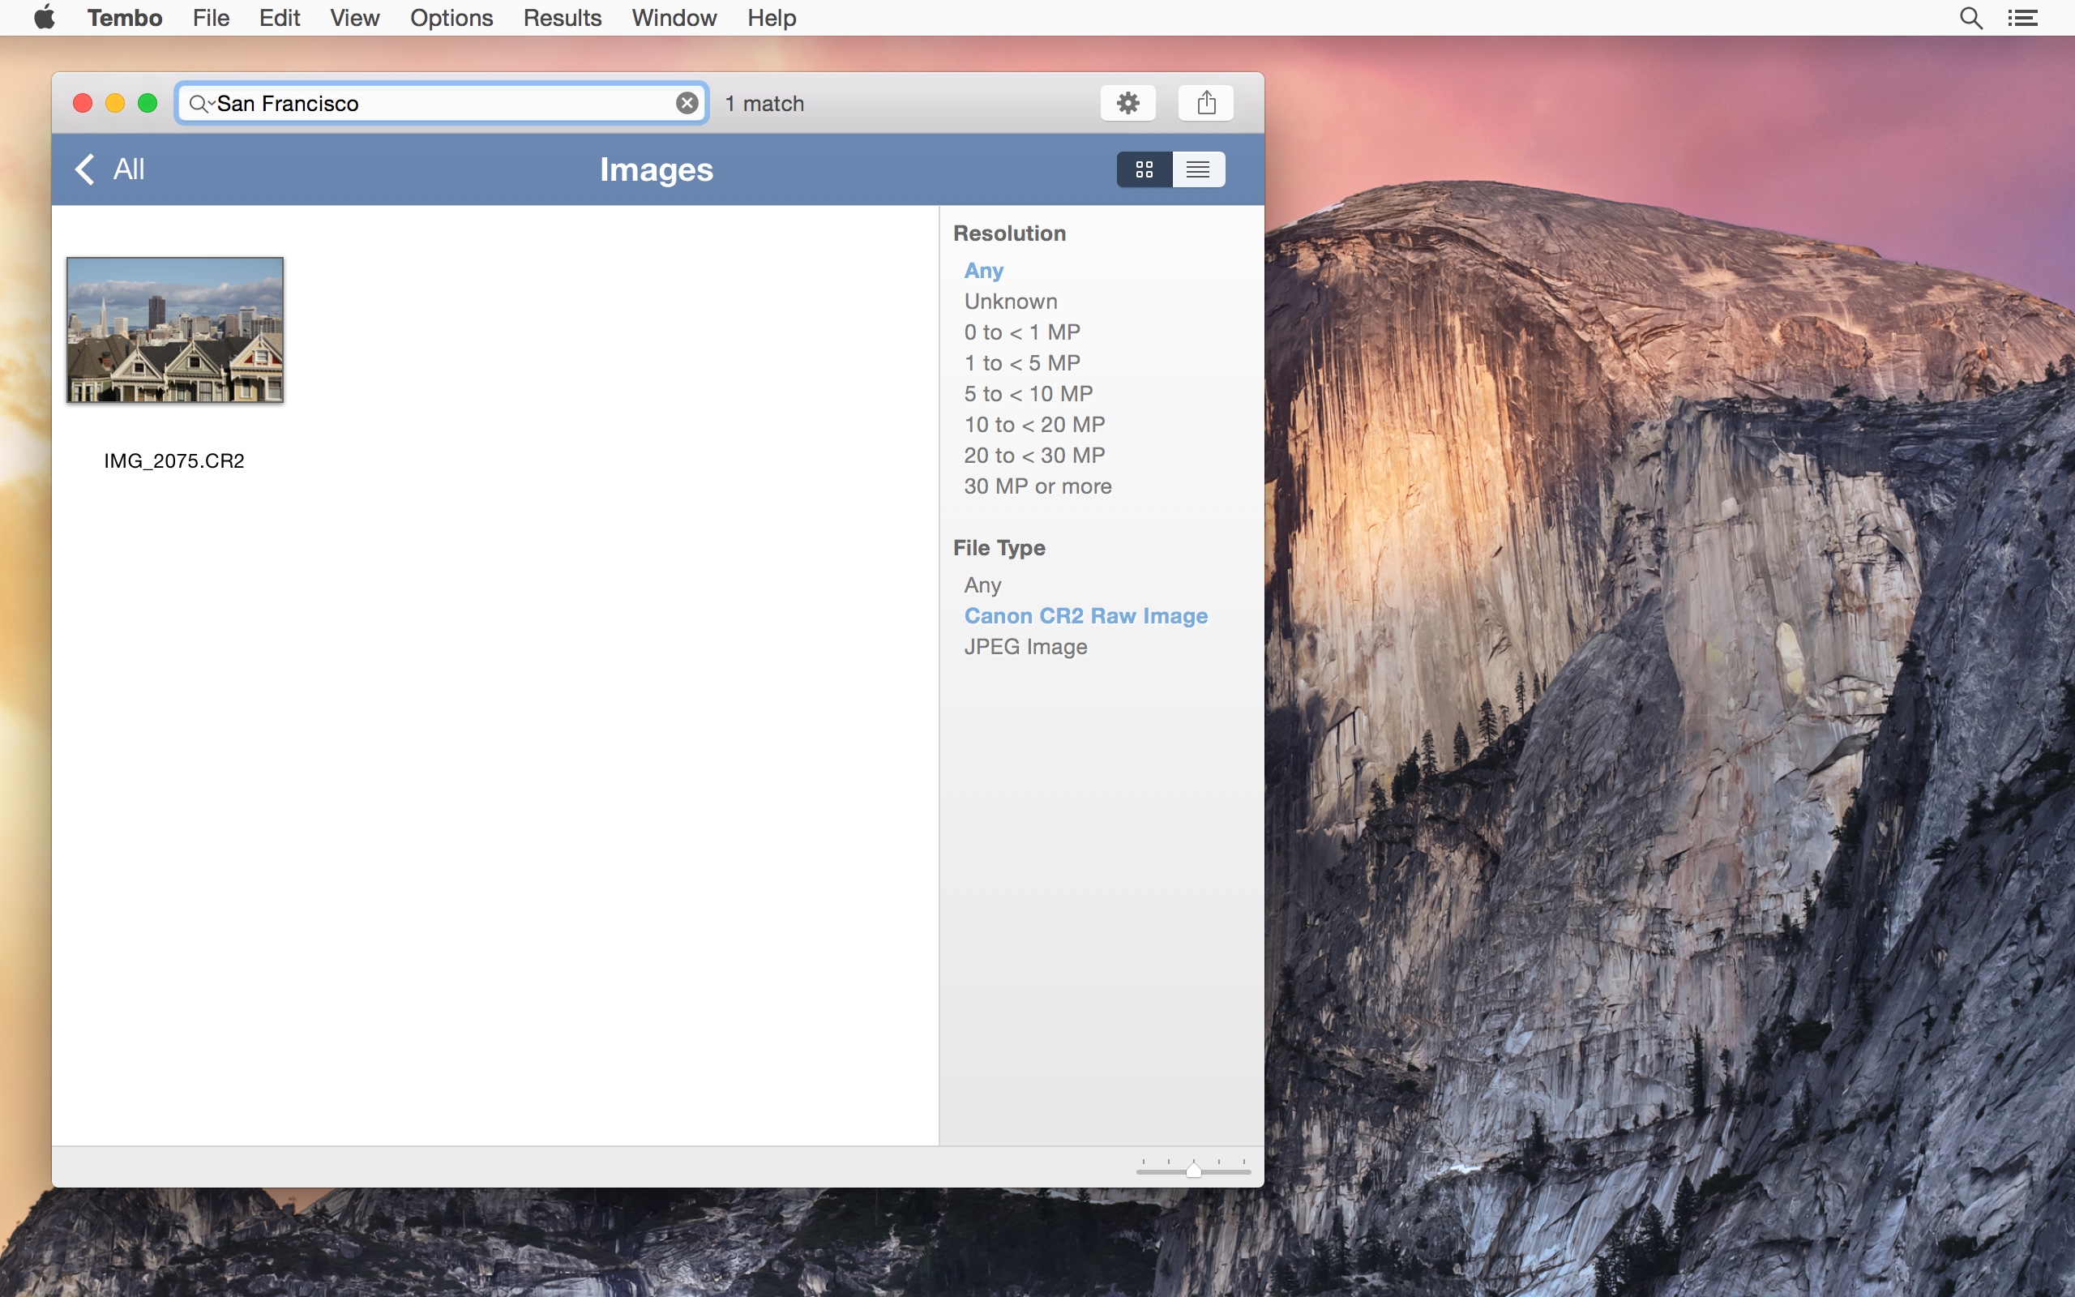Open Spotlight search in menu bar

(1970, 18)
